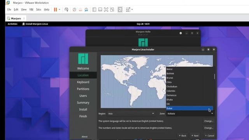Image resolution: width=249 pixels, height=140 pixels.
Task: Choose Damascus from the zone list
Action: pos(189,95)
